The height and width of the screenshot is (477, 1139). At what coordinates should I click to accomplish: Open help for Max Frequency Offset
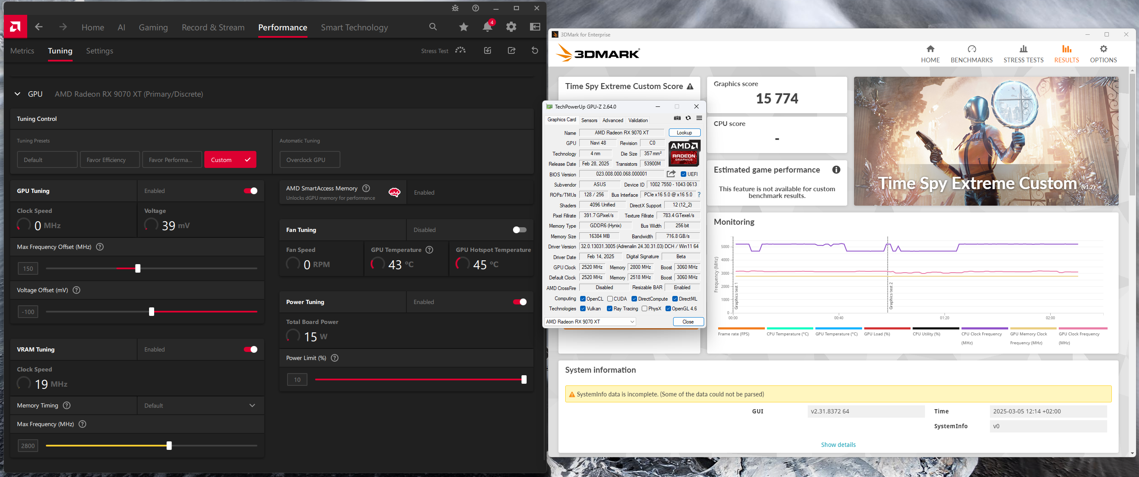pyautogui.click(x=100, y=247)
